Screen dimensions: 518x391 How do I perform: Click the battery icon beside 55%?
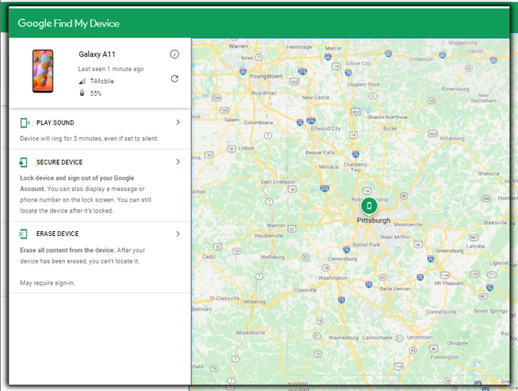pyautogui.click(x=82, y=92)
